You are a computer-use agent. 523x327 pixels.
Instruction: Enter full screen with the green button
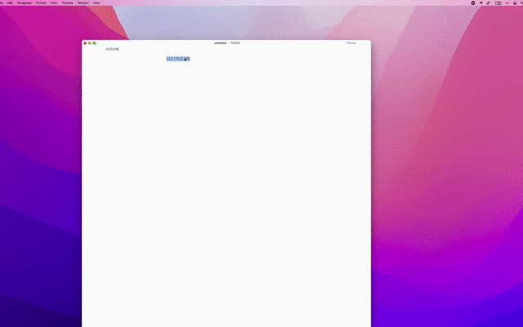(x=95, y=43)
